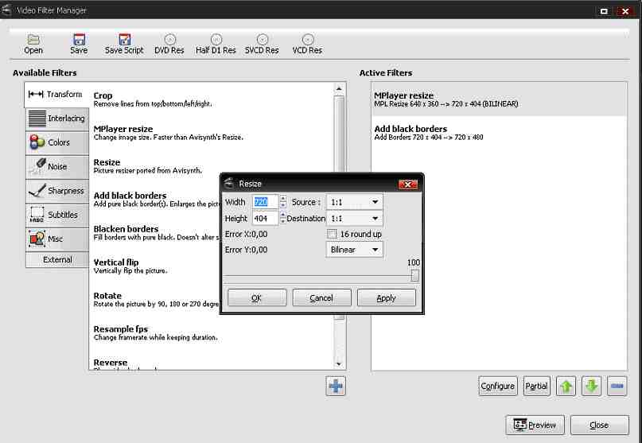The image size is (642, 443).
Task: Click the Partial button
Action: (x=536, y=386)
